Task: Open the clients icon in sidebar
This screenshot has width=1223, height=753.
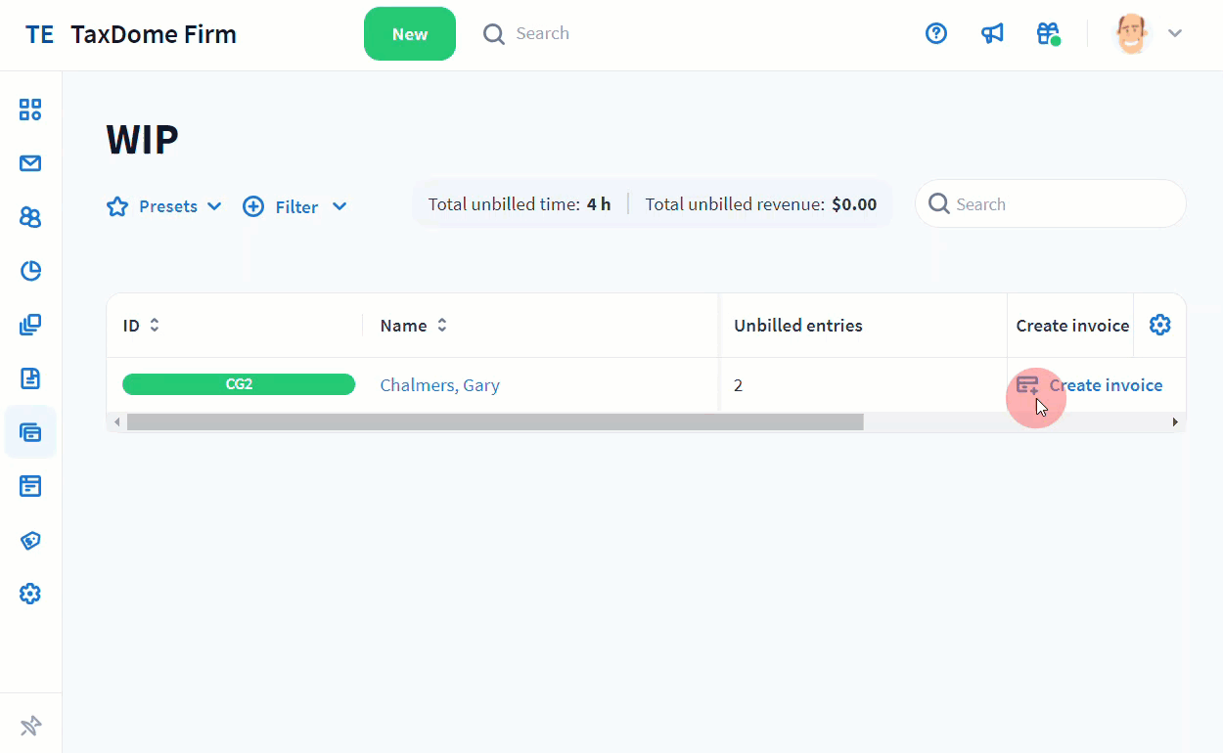Action: coord(30,217)
